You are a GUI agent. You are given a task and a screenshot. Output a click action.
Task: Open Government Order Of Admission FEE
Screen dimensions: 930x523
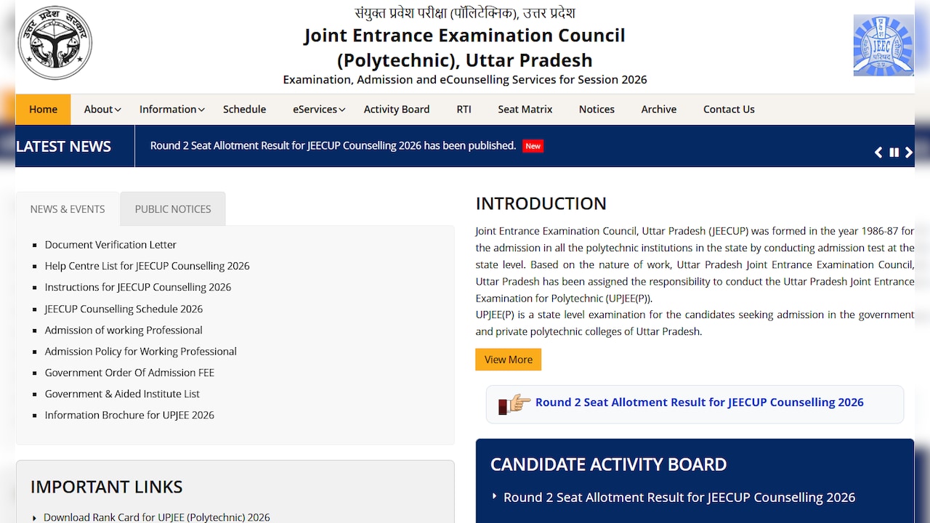129,373
